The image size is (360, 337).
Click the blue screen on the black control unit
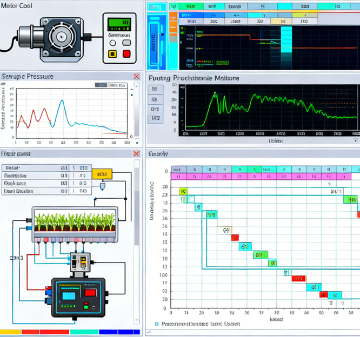click(x=69, y=295)
